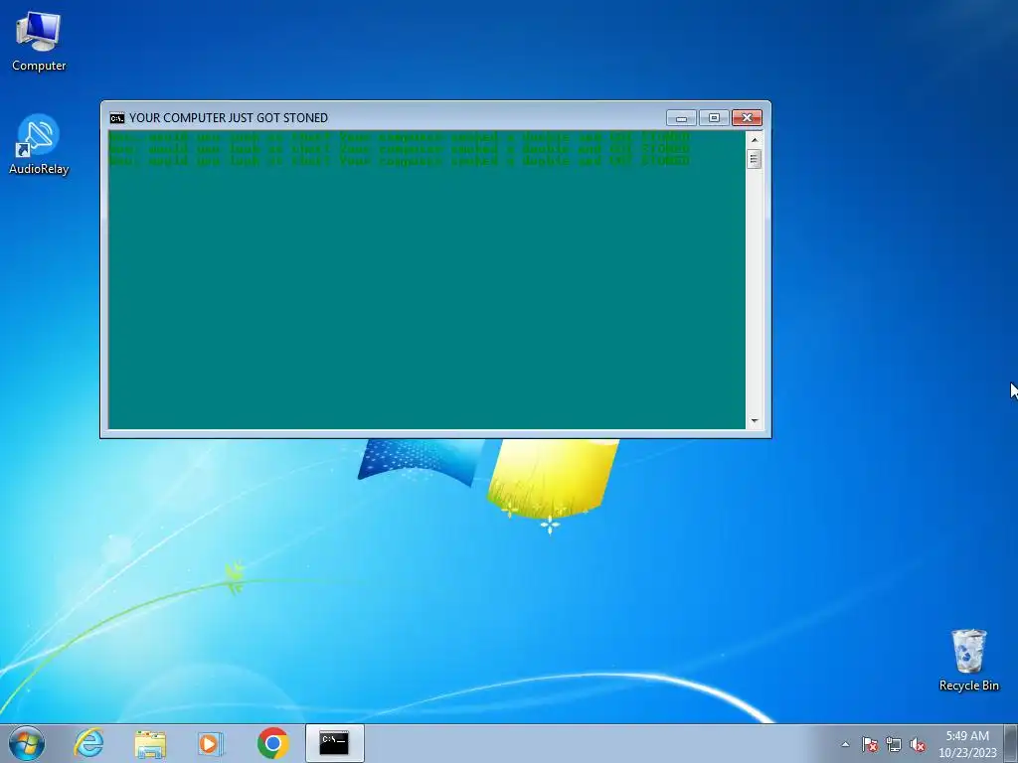1018x763 pixels.
Task: Minimize the STONED console window
Action: click(x=681, y=118)
